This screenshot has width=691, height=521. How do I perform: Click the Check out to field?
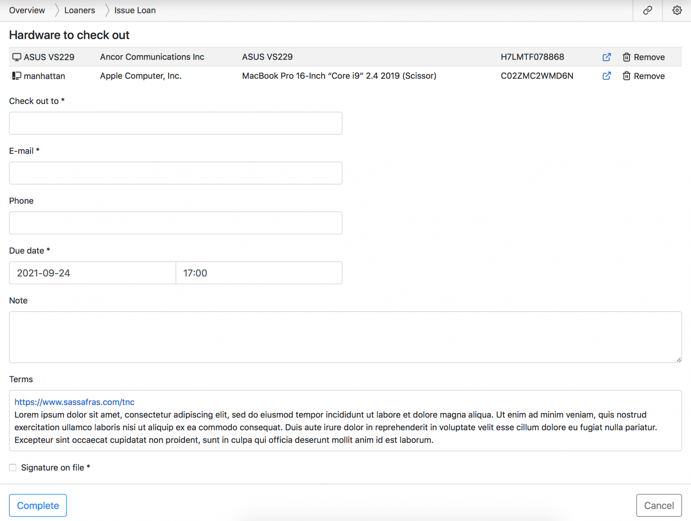175,123
